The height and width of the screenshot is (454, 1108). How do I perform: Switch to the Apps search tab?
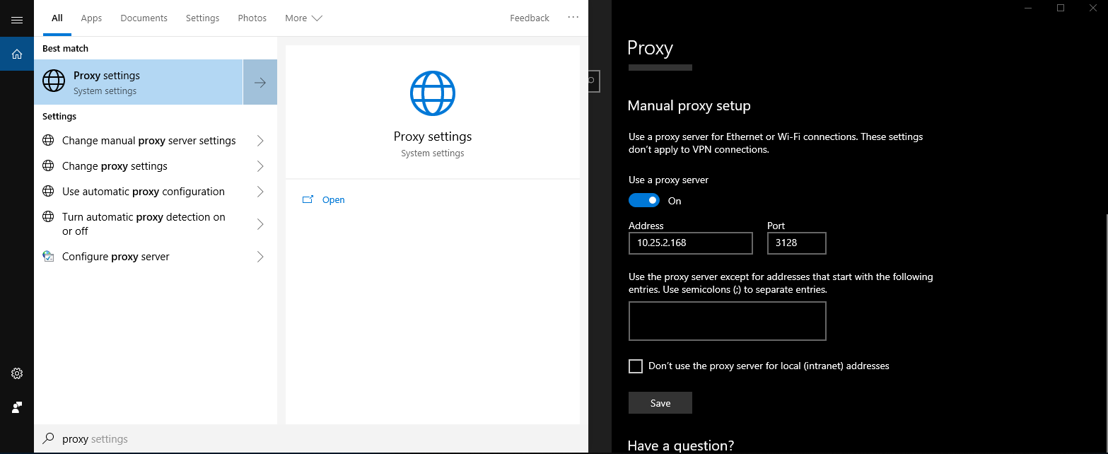91,18
